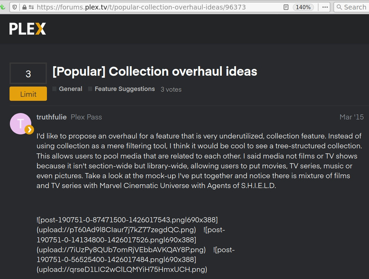Click the tracking protection shield icon
The image size is (369, 279).
point(15,7)
